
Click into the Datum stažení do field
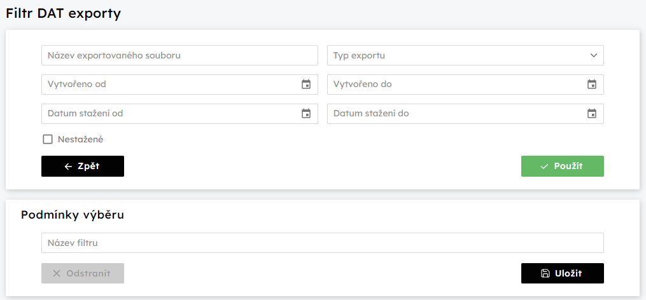[x=465, y=114]
